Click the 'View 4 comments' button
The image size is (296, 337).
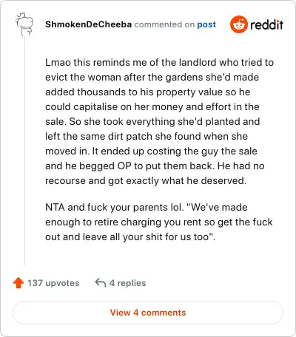coord(148,313)
